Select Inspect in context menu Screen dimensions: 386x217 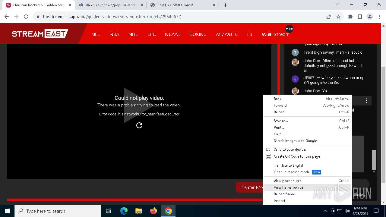pyautogui.click(x=307, y=201)
